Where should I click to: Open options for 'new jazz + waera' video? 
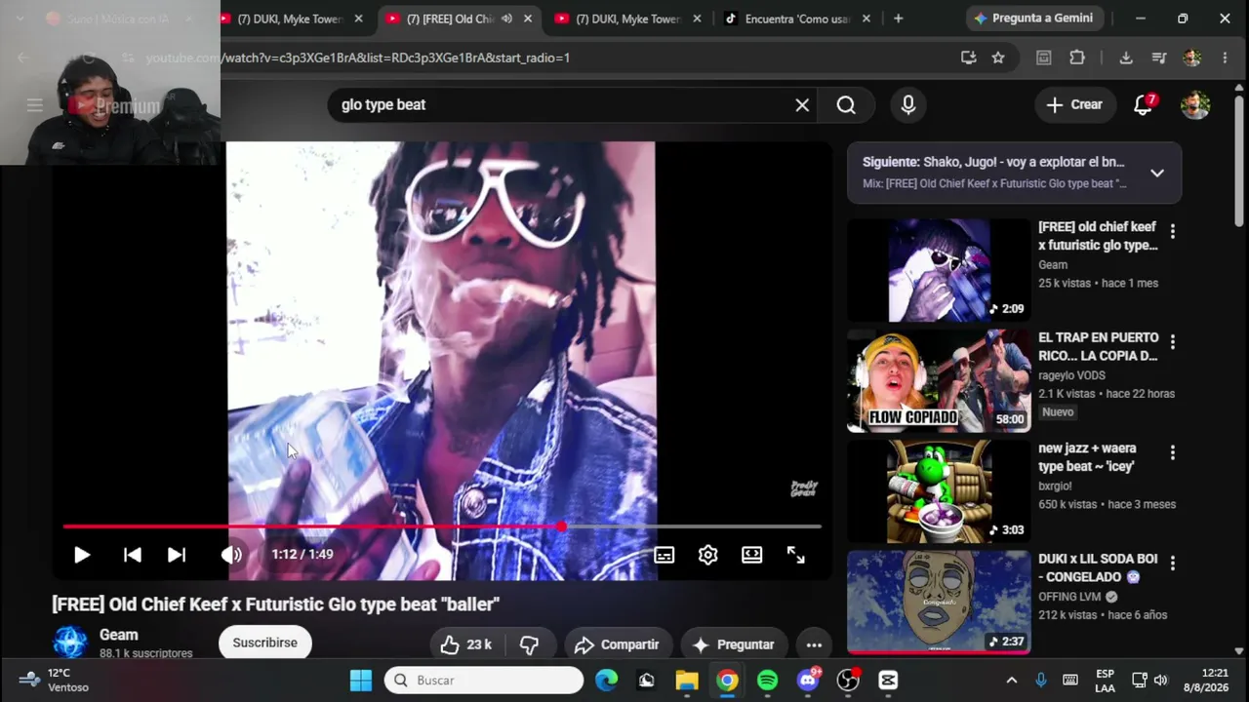(x=1173, y=453)
